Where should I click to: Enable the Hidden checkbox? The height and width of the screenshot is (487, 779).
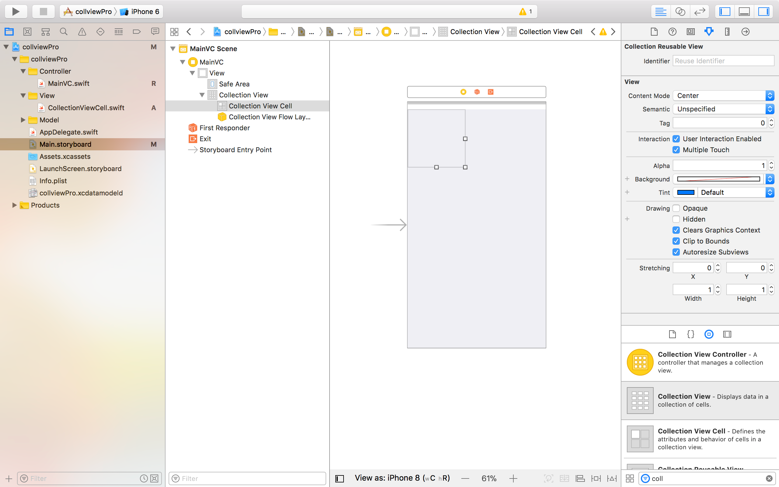(676, 219)
